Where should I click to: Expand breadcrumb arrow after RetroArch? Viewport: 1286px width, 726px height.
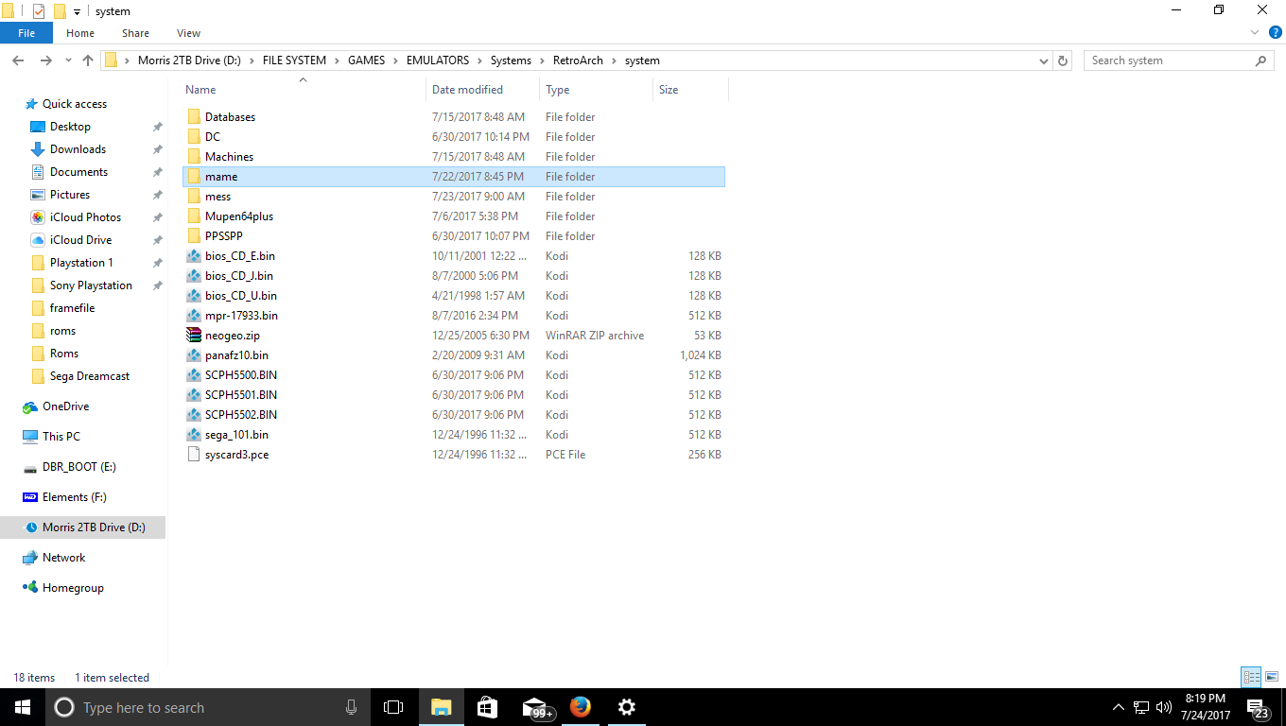pyautogui.click(x=614, y=60)
